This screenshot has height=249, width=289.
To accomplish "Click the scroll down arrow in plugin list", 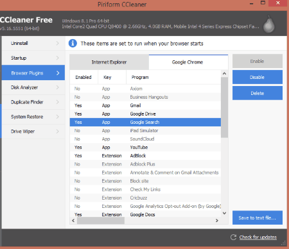I will (x=224, y=213).
